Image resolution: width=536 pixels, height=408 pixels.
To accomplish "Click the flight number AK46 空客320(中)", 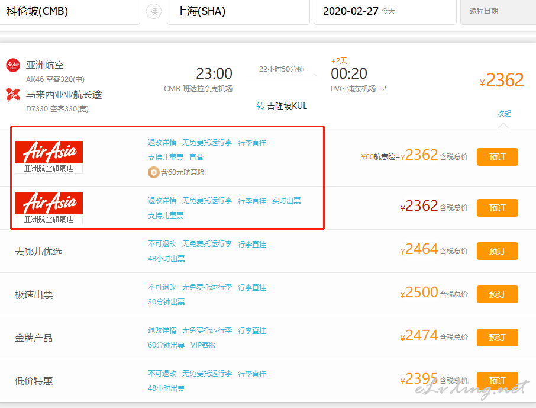I will pyautogui.click(x=55, y=79).
